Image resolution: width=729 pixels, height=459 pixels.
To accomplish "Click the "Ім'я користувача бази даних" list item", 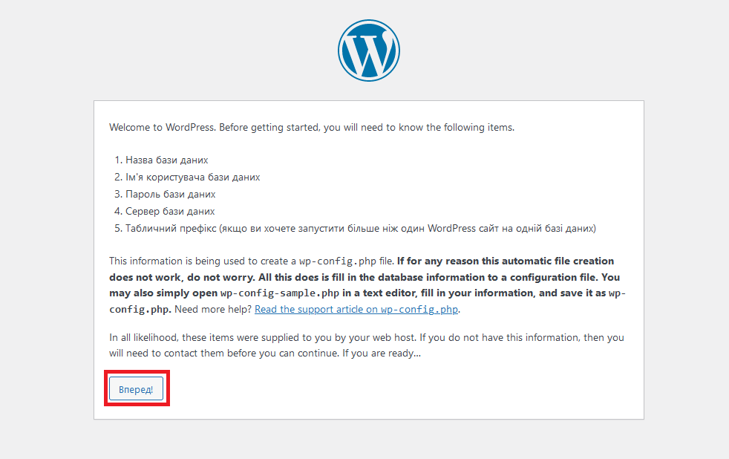I will [192, 178].
